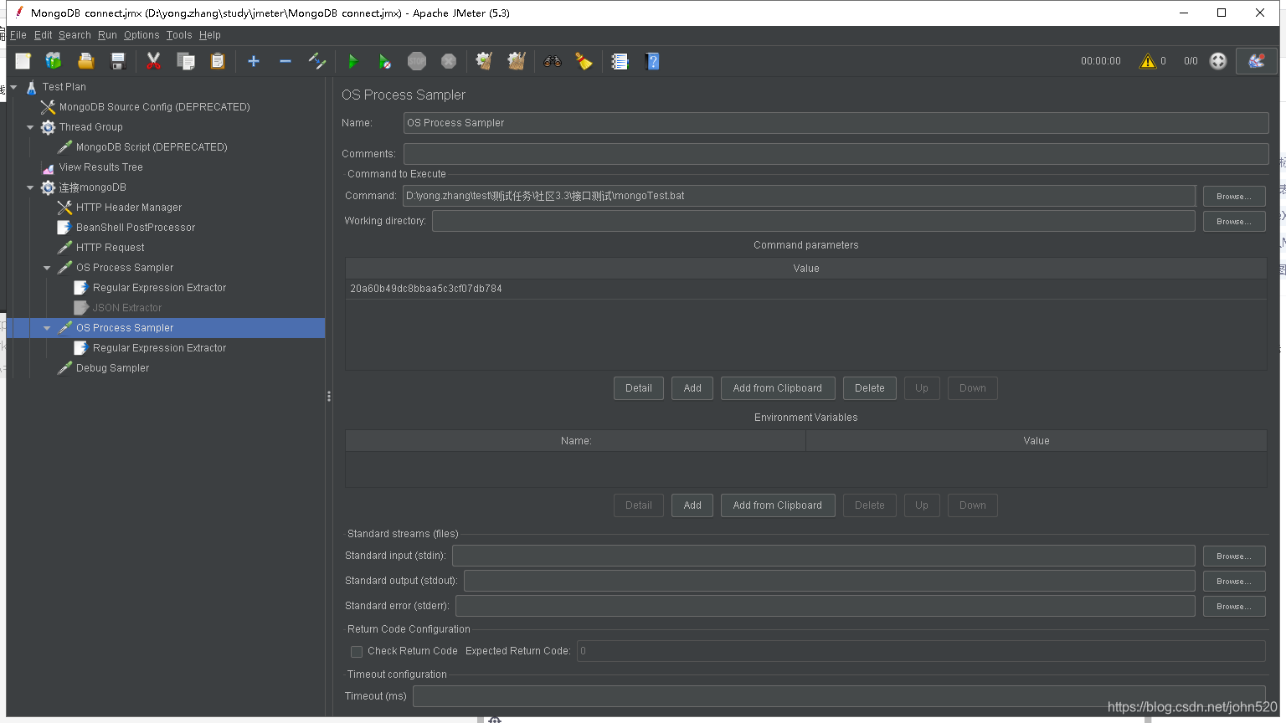The image size is (1286, 723).
Task: Select MongoDB Script (DEPRECATED) in tree
Action: pos(152,147)
